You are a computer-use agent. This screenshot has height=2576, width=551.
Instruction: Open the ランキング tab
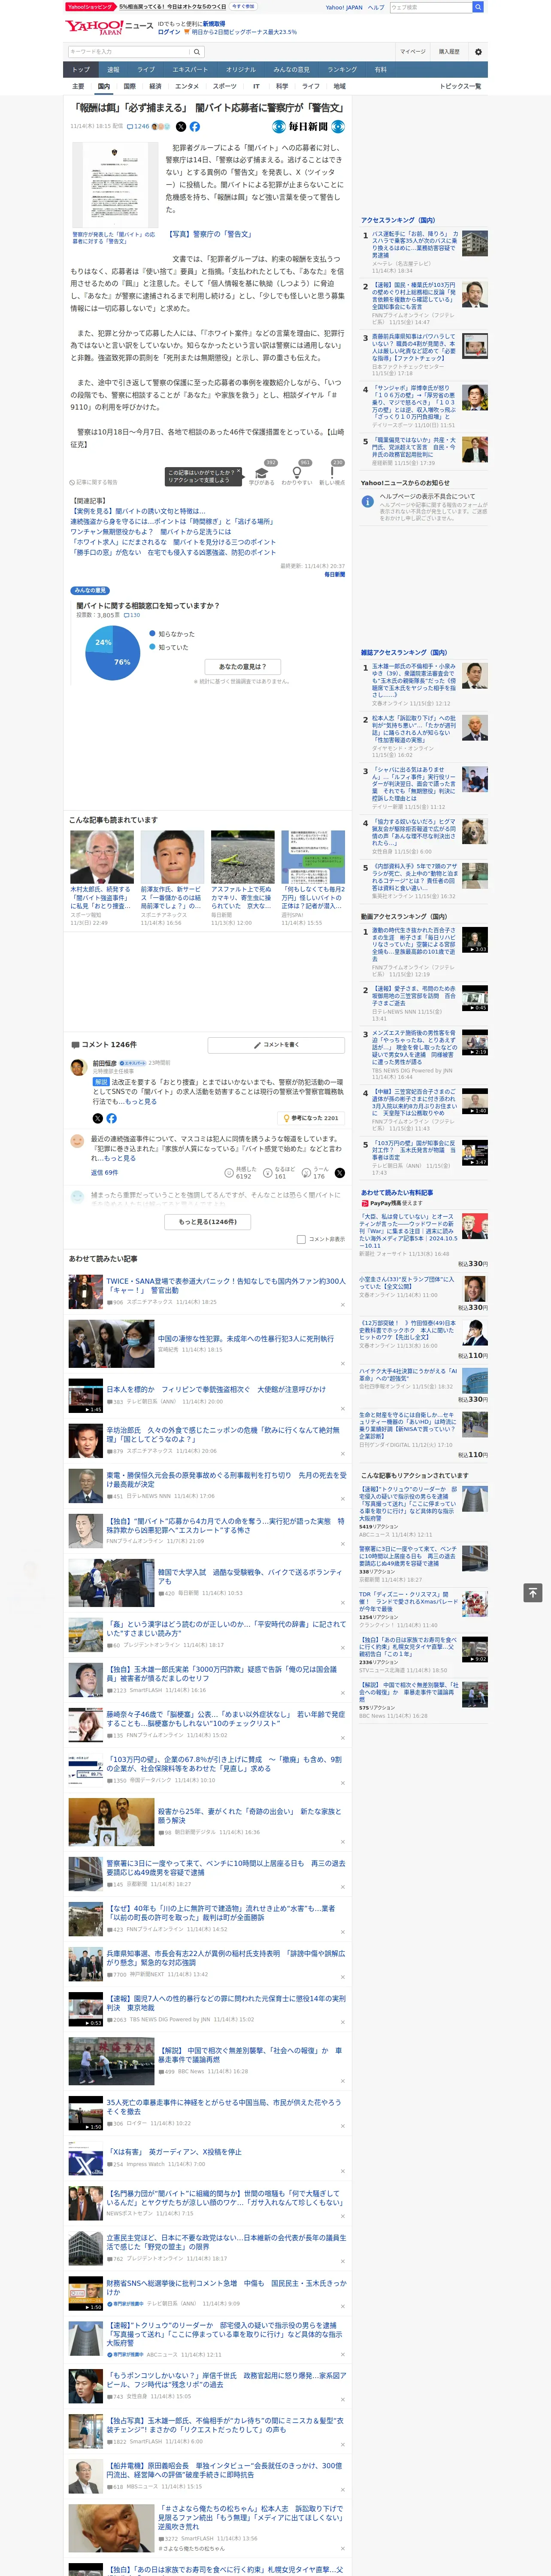pos(342,70)
